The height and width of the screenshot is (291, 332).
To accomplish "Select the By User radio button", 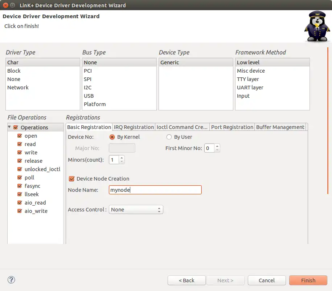I will pyautogui.click(x=169, y=137).
